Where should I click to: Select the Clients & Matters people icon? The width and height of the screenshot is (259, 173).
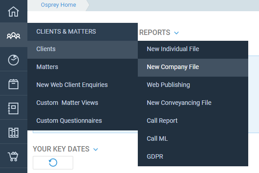(13, 35)
